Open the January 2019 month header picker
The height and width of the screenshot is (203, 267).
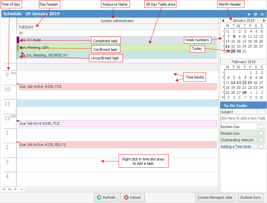(243, 20)
